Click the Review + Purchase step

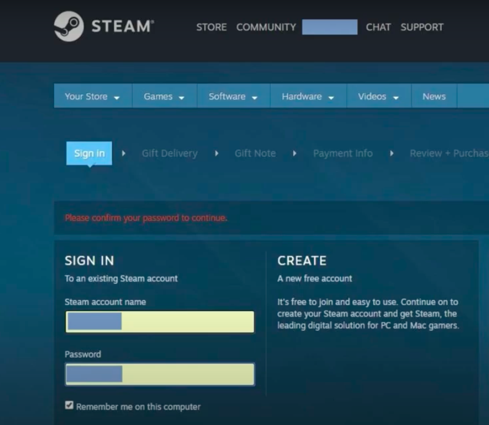point(447,153)
